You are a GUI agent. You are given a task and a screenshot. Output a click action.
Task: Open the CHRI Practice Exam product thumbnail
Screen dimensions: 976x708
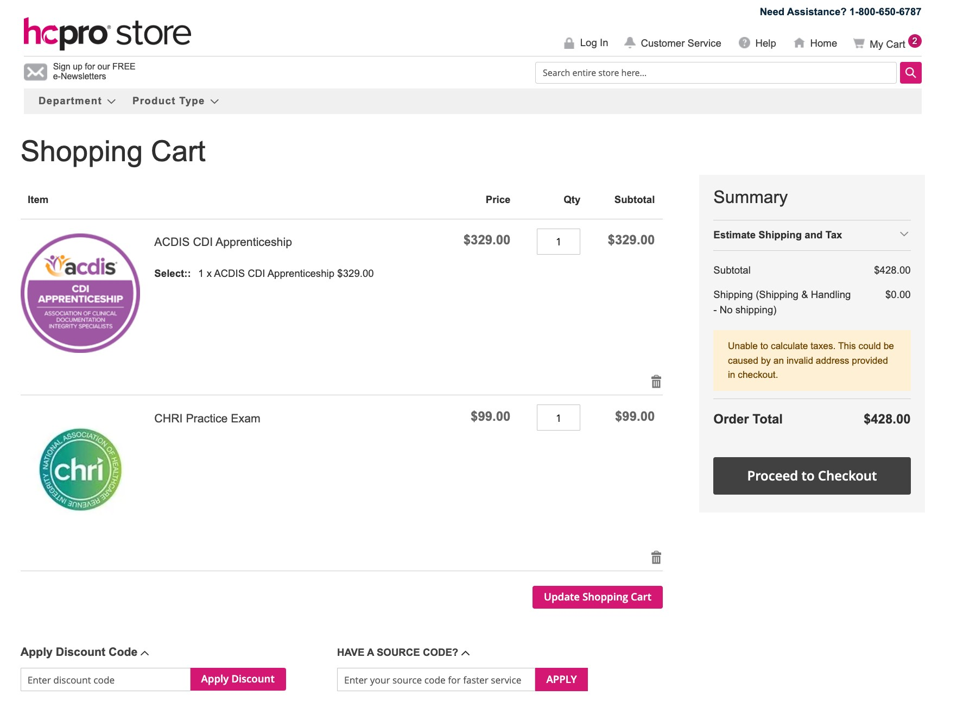pos(80,470)
